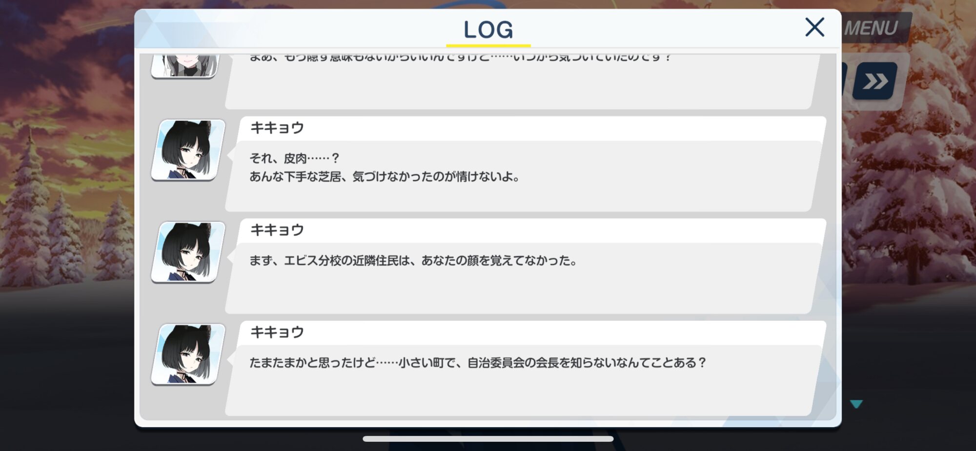Tap the partially hidden button beside fast-forward

(845, 81)
